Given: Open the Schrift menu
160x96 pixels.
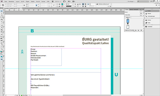Looking at the screenshot, I should tap(23, 2).
